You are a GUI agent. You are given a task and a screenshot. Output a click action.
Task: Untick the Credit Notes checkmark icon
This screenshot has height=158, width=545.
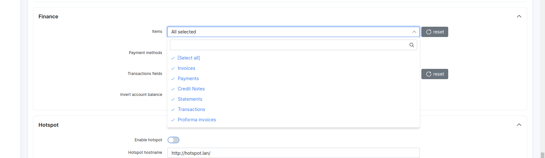tap(173, 89)
